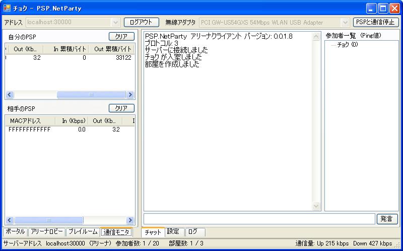Open the アドレス localhost:30000 dropdown

(x=116, y=22)
